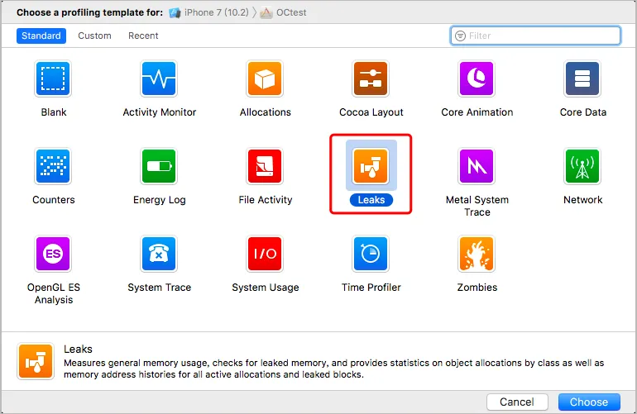
Task: Click the Leaks heading in description area
Action: tap(78, 349)
